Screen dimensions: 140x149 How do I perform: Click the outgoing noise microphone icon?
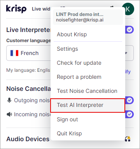9,100
